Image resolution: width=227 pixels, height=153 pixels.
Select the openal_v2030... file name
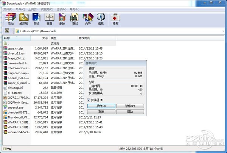tap(19, 78)
